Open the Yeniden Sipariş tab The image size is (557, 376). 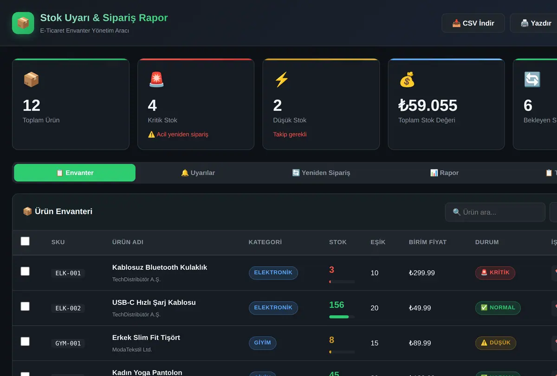point(321,172)
